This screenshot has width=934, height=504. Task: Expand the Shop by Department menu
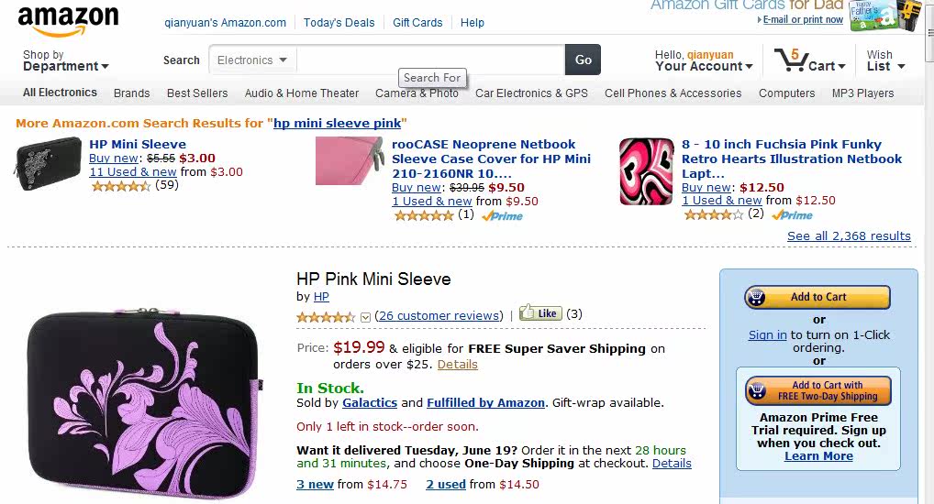(x=65, y=61)
